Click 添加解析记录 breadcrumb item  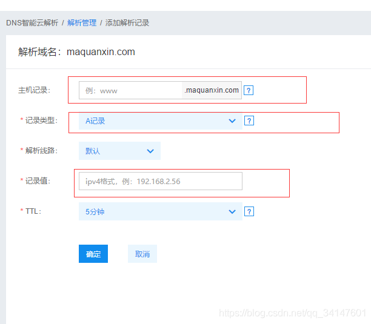127,23
